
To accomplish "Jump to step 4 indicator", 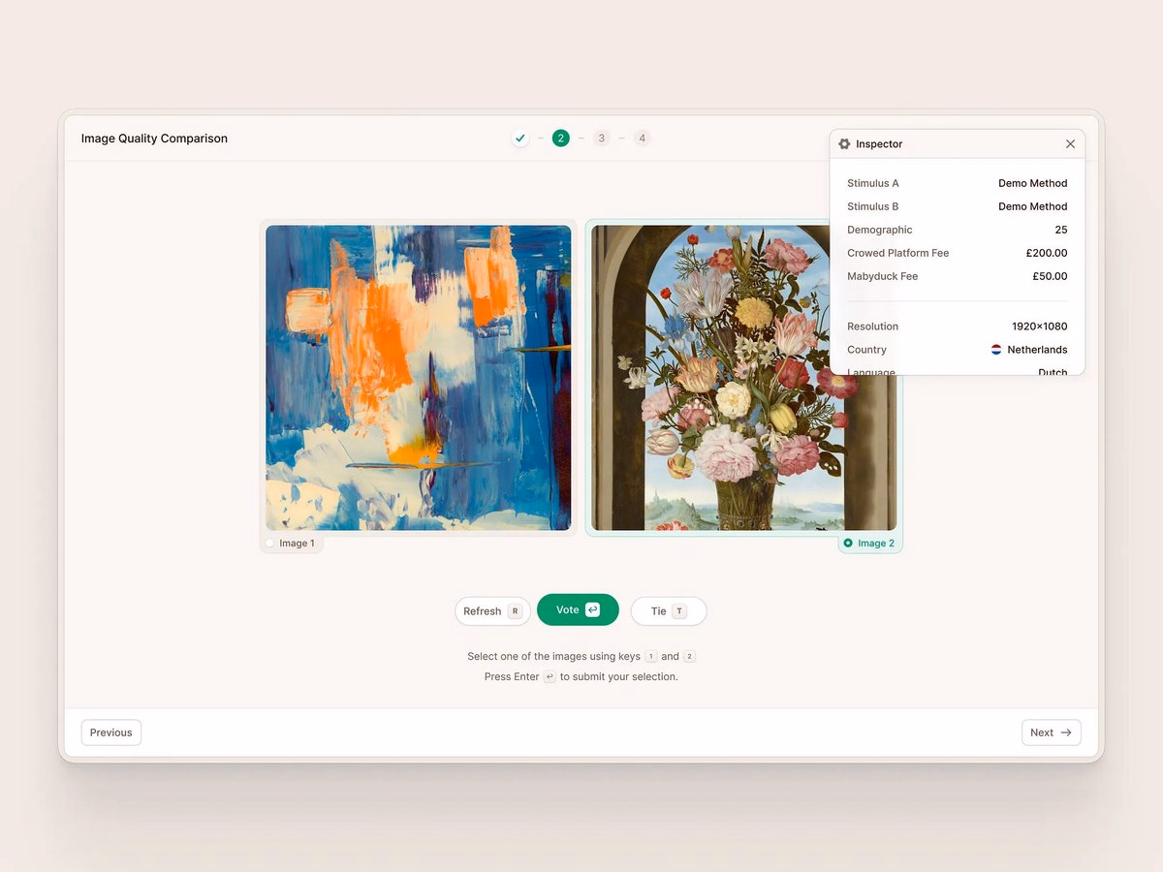I will pos(642,139).
